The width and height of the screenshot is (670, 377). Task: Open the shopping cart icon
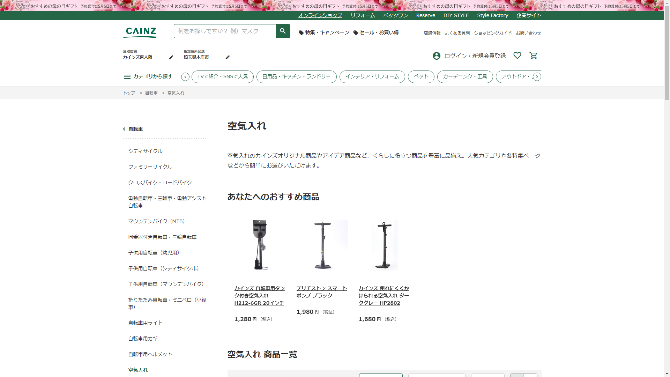[533, 56]
